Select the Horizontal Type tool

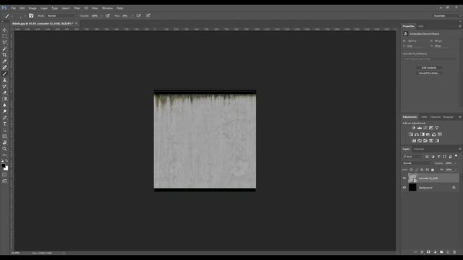pos(4,123)
